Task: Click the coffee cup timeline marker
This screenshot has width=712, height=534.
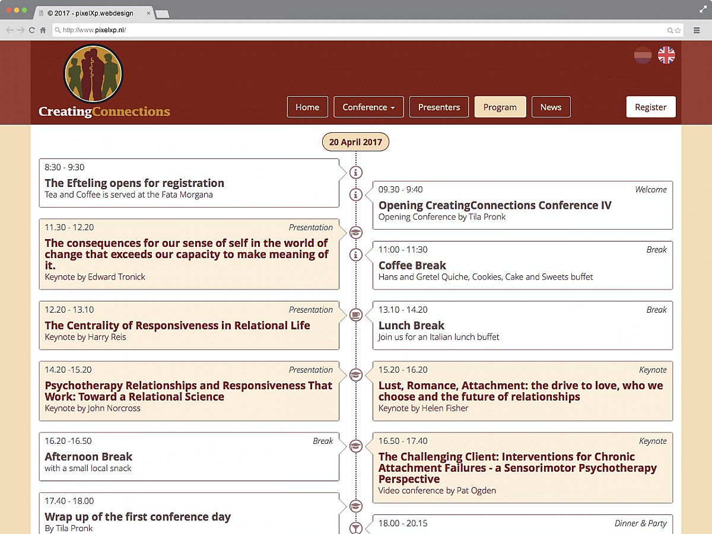Action: pos(356,315)
